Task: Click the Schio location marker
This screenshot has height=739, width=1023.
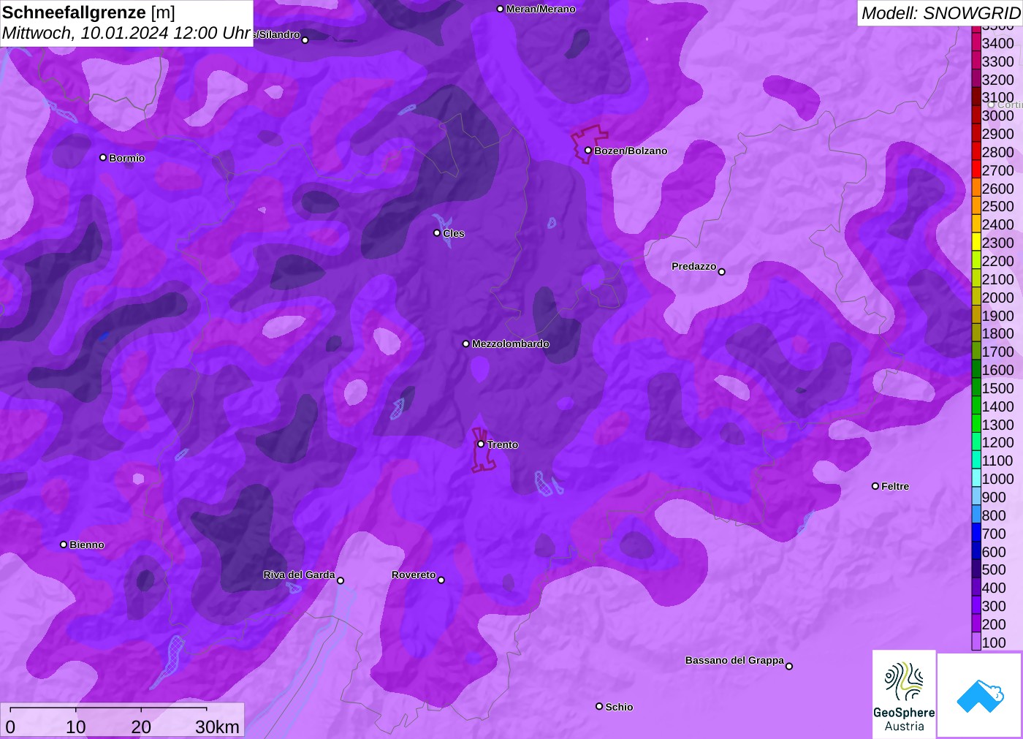Action: tap(599, 706)
